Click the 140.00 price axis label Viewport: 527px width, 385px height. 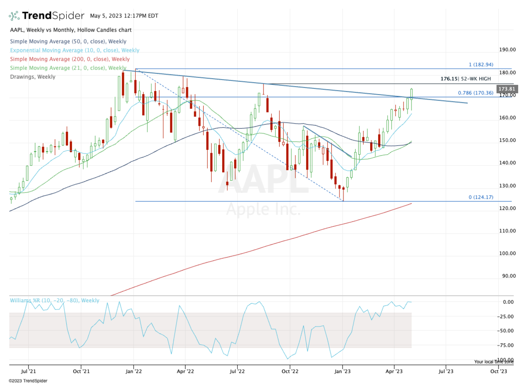click(x=507, y=163)
